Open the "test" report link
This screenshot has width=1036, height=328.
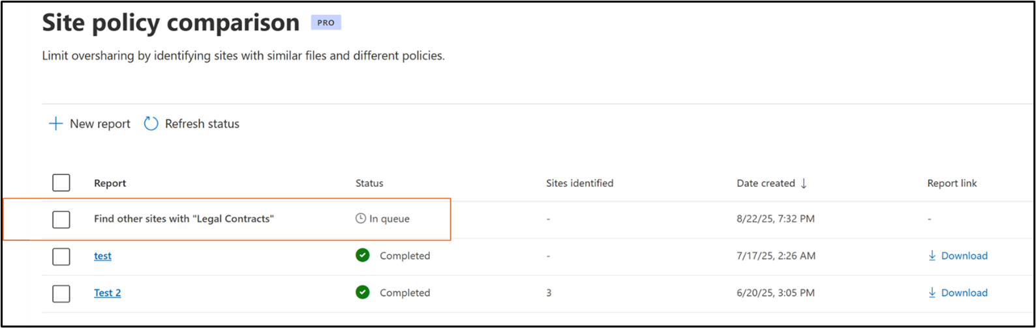coord(102,256)
